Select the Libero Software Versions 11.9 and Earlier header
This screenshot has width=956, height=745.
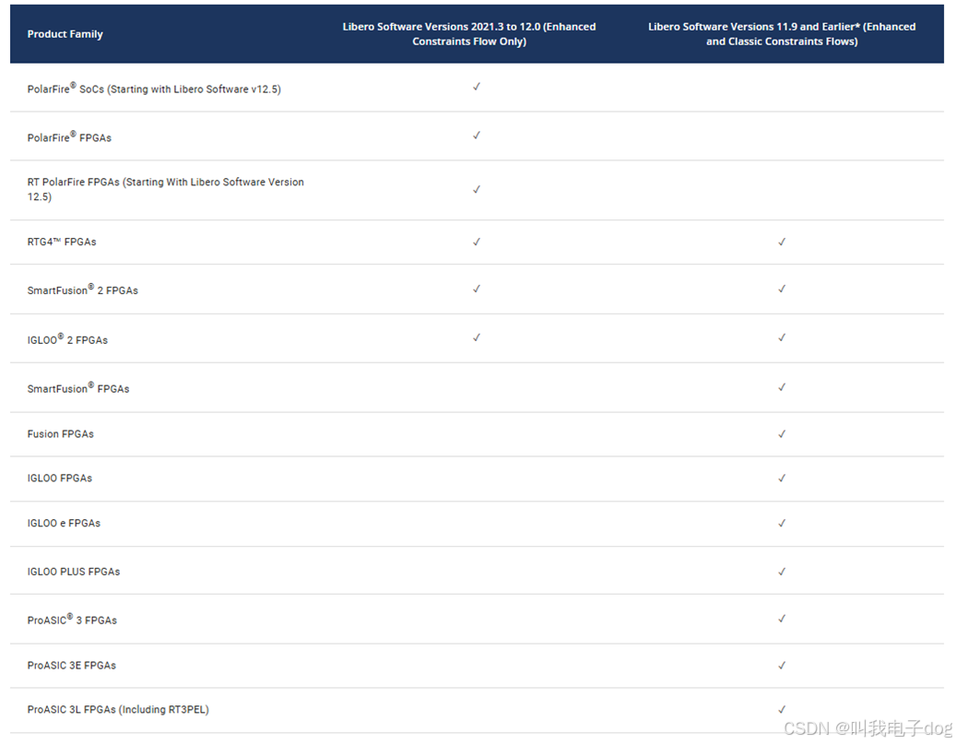(782, 34)
